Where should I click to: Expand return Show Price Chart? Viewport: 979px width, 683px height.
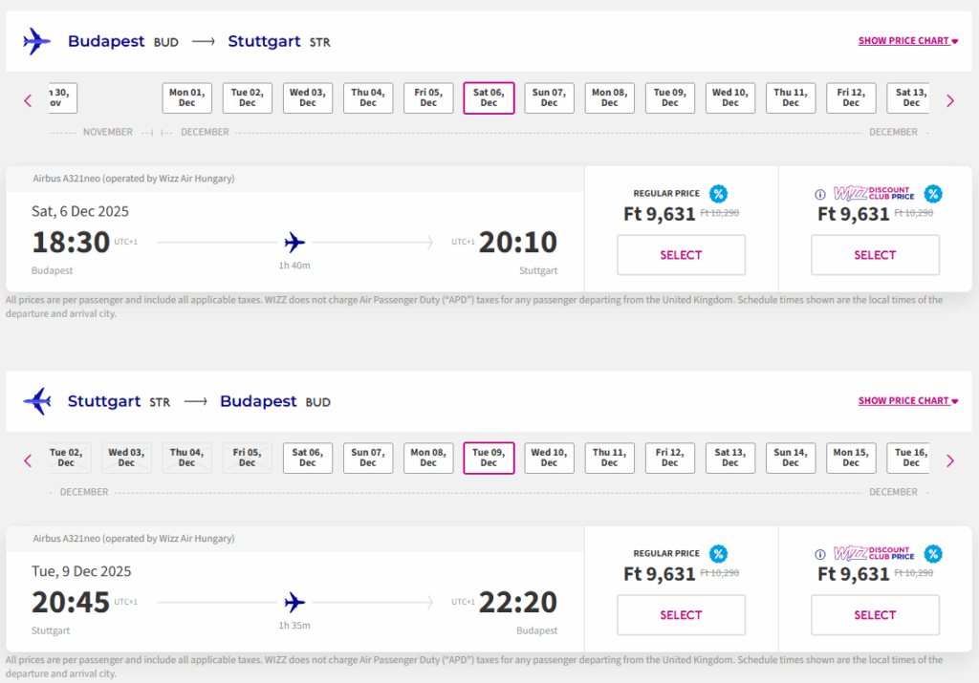click(907, 401)
